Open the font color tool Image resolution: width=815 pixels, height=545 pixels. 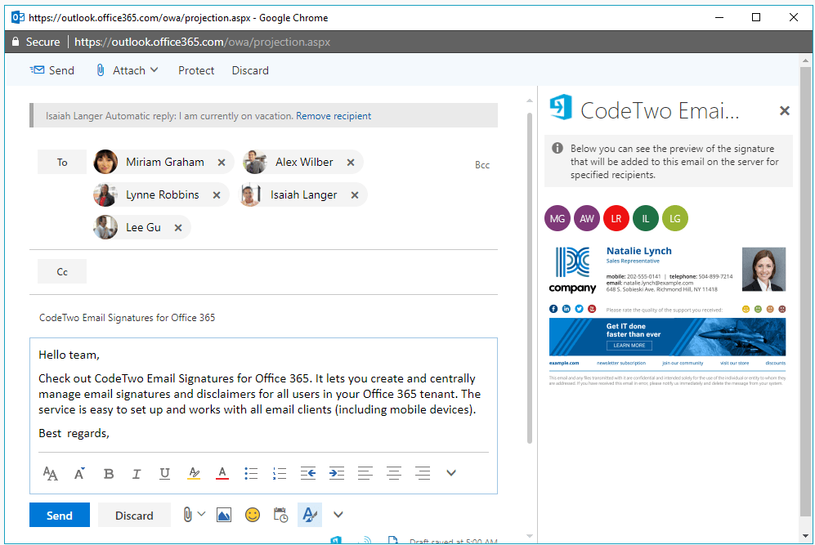click(x=222, y=473)
